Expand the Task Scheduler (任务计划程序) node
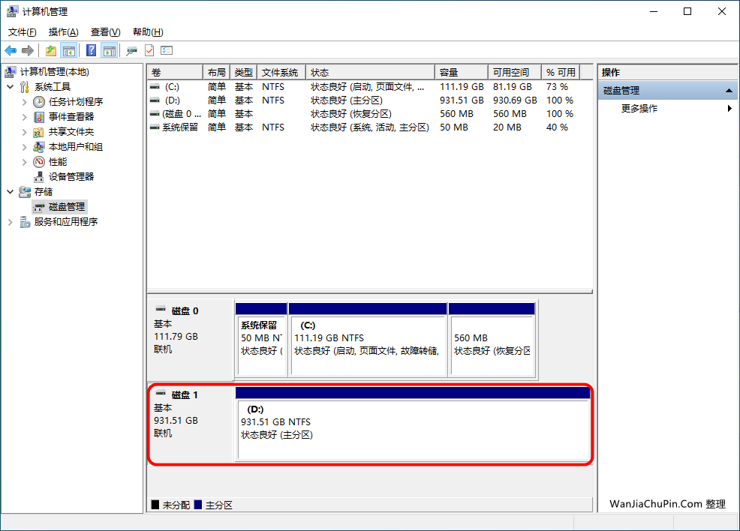740x531 pixels. [25, 102]
